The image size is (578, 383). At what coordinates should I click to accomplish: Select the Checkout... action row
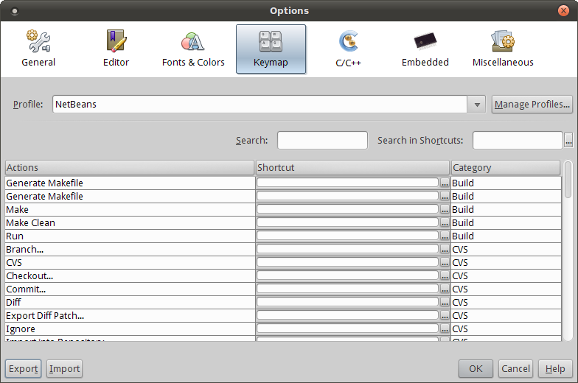[x=130, y=275]
